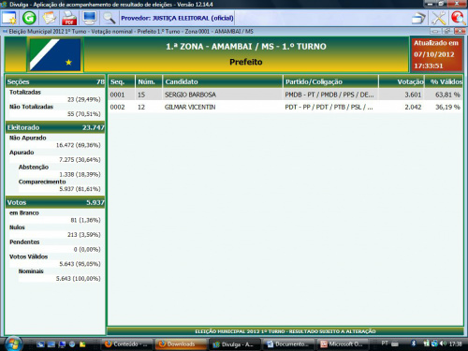The height and width of the screenshot is (351, 468).
Task: Click the green refresh toolbar icon
Action: [29, 18]
